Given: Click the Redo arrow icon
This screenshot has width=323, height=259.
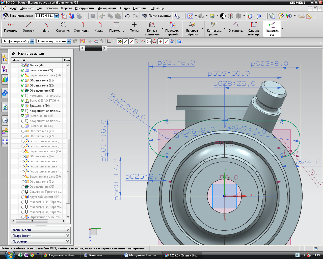Looking at the screenshot, I should click(x=135, y=16).
